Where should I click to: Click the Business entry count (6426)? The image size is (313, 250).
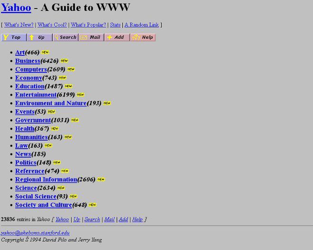click(49, 61)
